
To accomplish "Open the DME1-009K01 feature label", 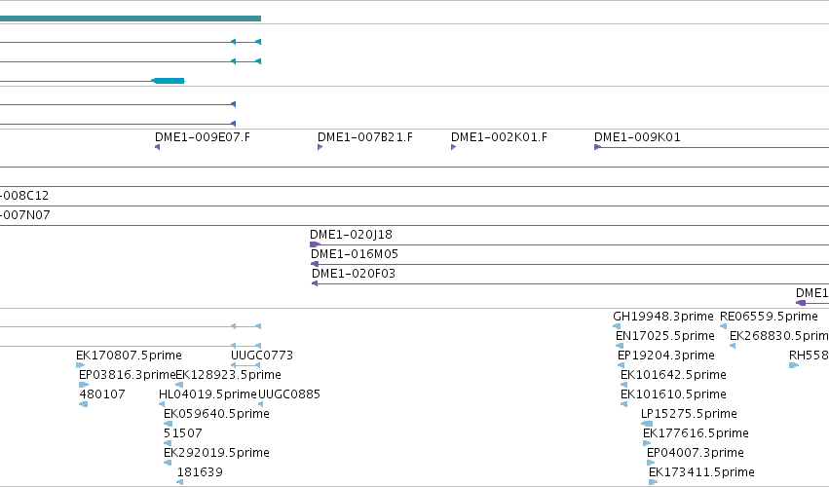I will [x=637, y=137].
